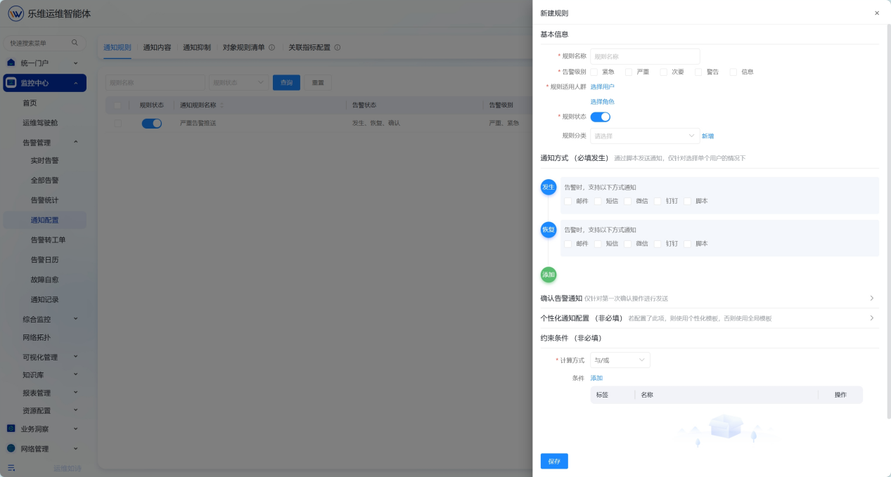Check the 信息 alert level checkbox
This screenshot has width=891, height=477.
point(733,72)
